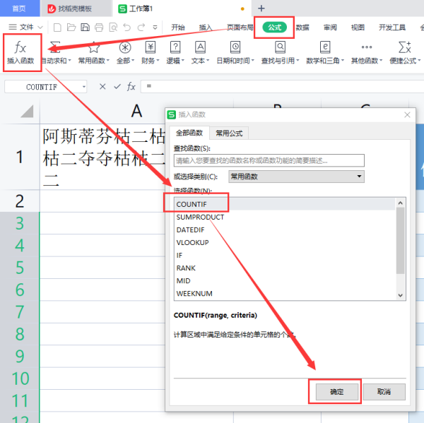Select SUMPRODUCT in the function list
The height and width of the screenshot is (423, 424).
(285, 217)
